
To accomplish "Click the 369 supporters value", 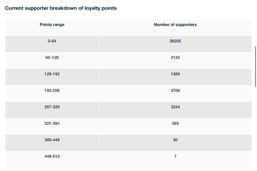I will tap(175, 123).
